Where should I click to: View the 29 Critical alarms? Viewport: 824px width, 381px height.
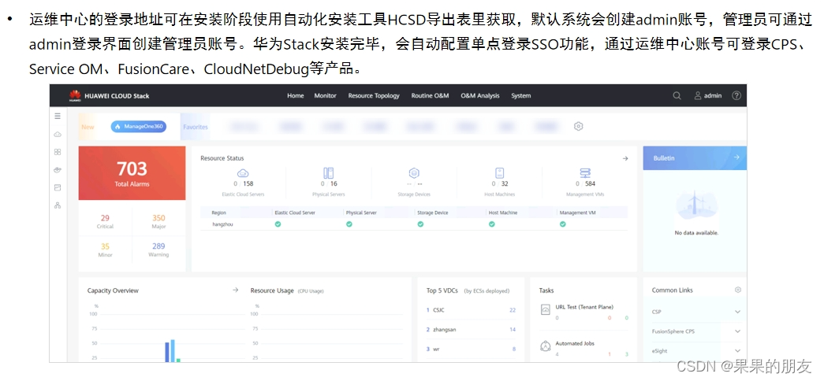click(105, 221)
